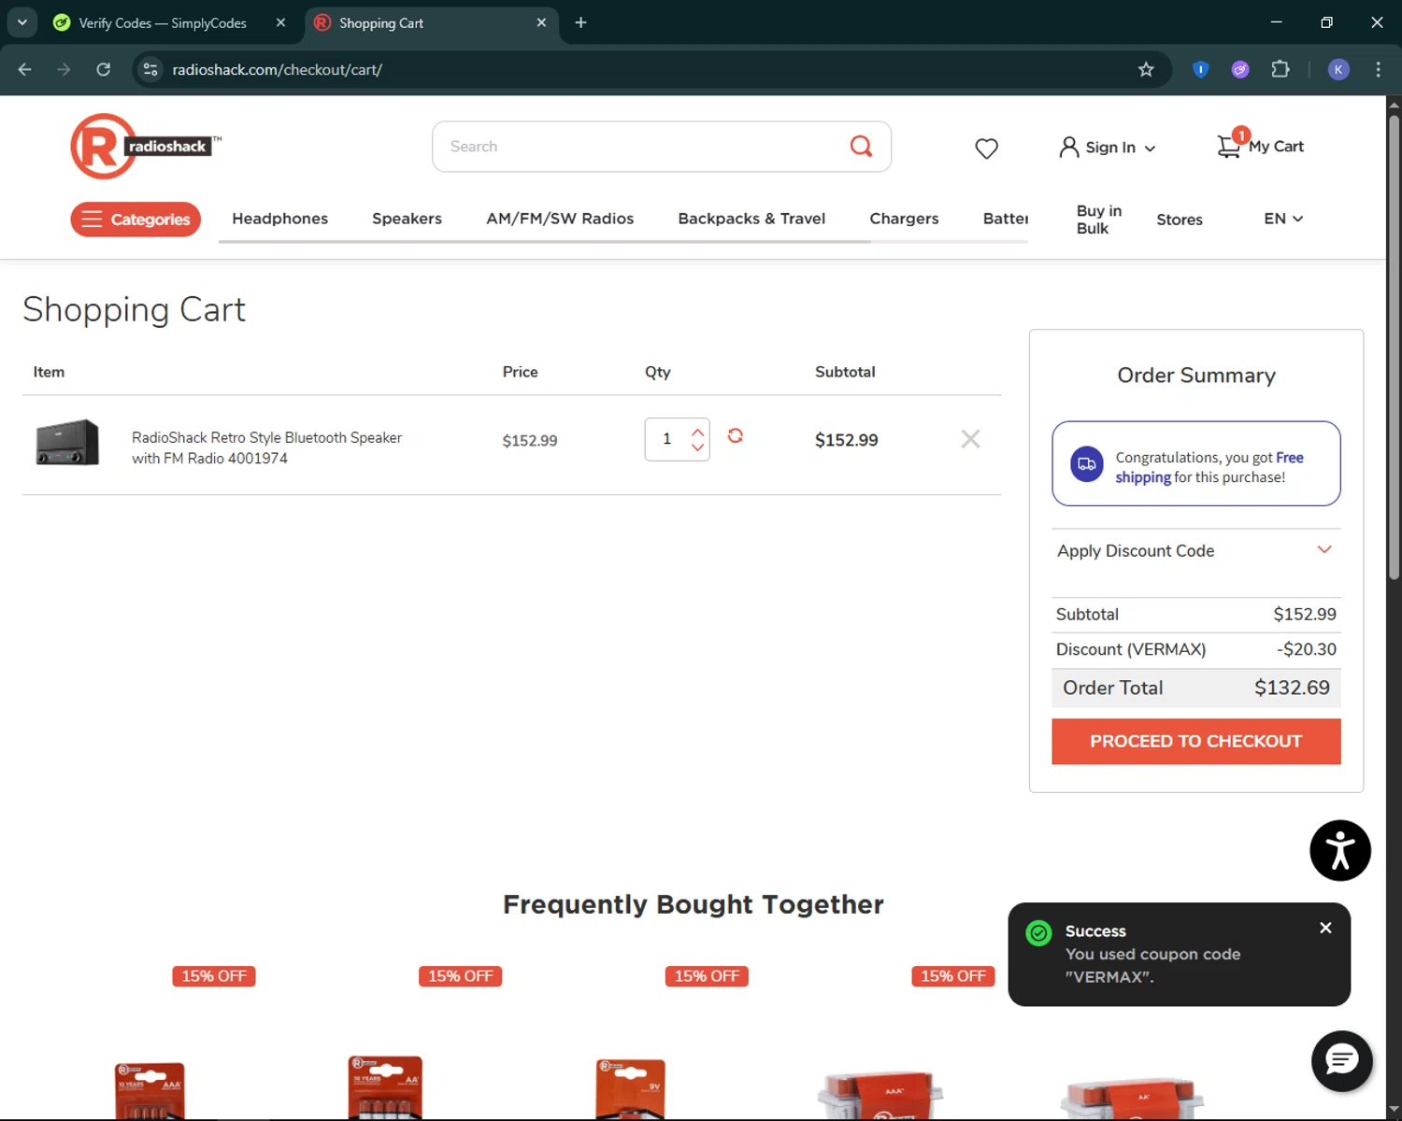Click the purple extension icon
The width and height of the screenshot is (1402, 1121).
point(1240,69)
